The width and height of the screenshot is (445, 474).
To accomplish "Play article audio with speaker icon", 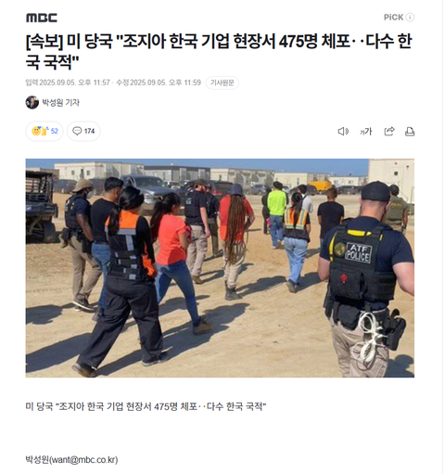I will coord(343,132).
